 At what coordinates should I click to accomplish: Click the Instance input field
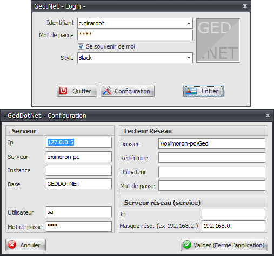click(x=79, y=170)
